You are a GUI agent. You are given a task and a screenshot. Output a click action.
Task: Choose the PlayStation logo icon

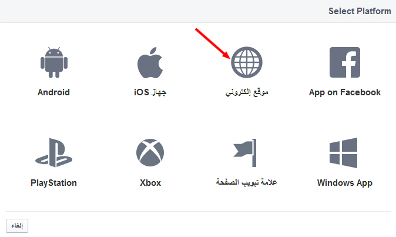[54, 152]
